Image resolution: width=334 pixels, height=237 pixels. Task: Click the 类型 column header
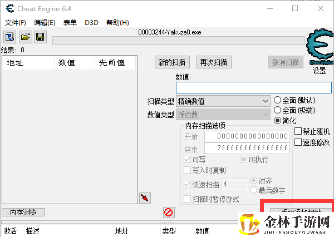(177, 231)
